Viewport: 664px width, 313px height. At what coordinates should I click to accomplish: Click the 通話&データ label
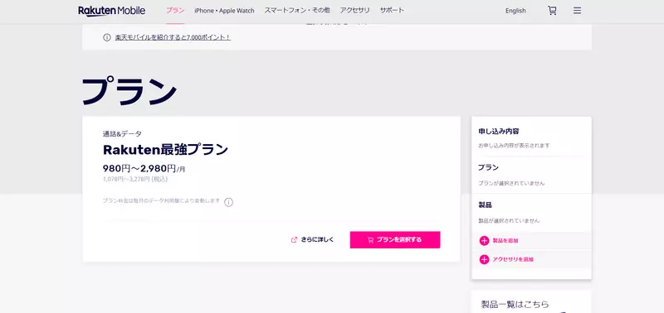(122, 133)
